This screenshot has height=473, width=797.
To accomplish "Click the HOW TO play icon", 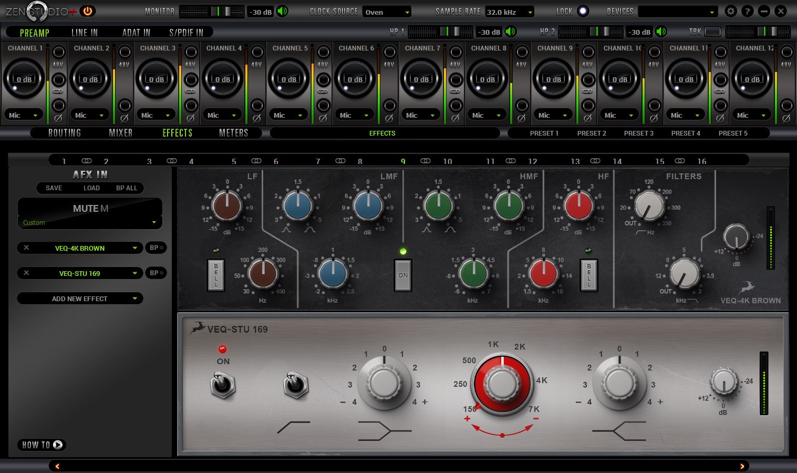I will [58, 445].
